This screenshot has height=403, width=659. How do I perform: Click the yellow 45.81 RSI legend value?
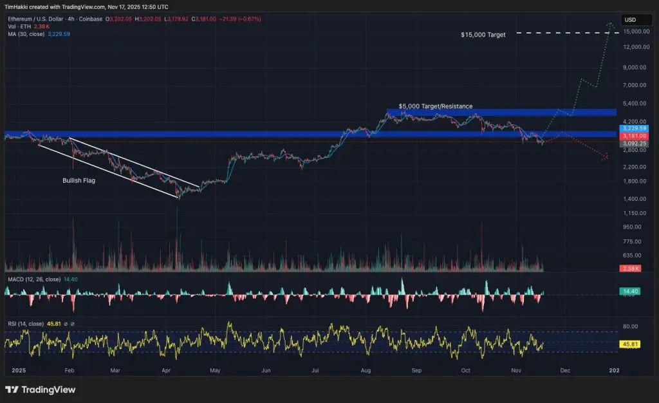click(54, 324)
